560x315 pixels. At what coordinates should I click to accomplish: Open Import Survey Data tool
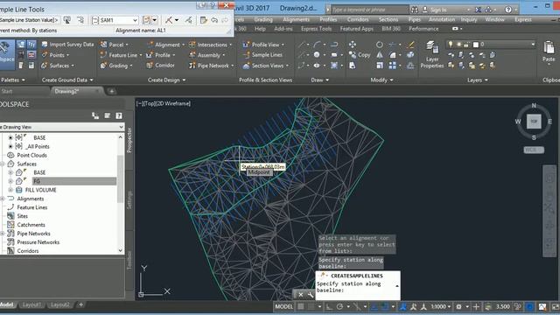(67, 45)
